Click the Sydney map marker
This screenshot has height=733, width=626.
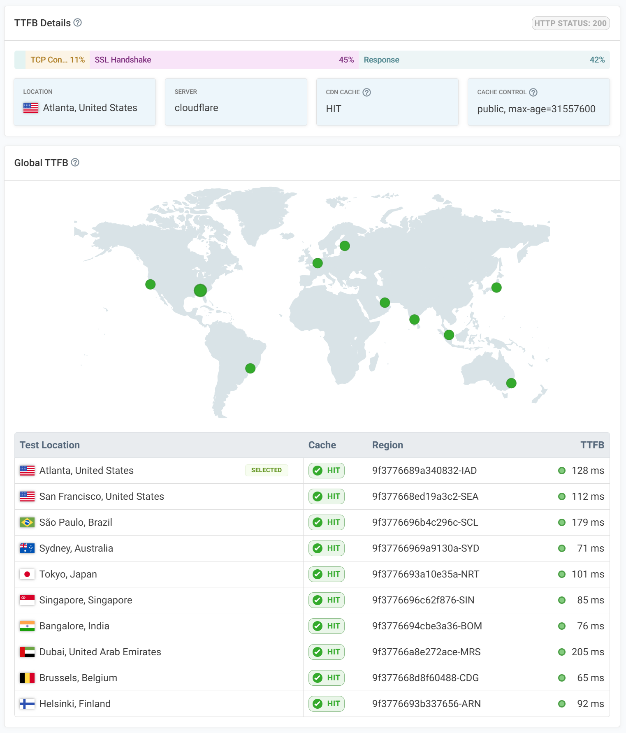tap(511, 383)
